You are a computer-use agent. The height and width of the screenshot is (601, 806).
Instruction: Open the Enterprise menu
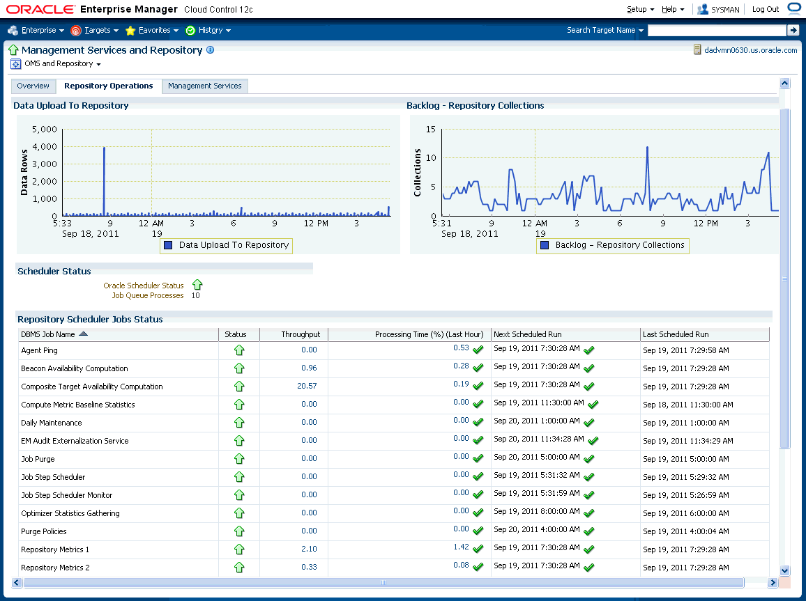point(43,30)
